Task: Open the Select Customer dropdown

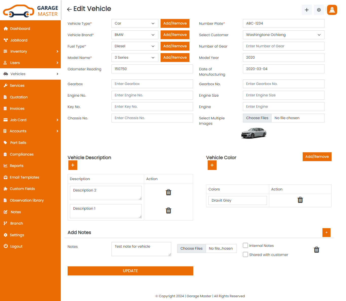Action: click(283, 35)
